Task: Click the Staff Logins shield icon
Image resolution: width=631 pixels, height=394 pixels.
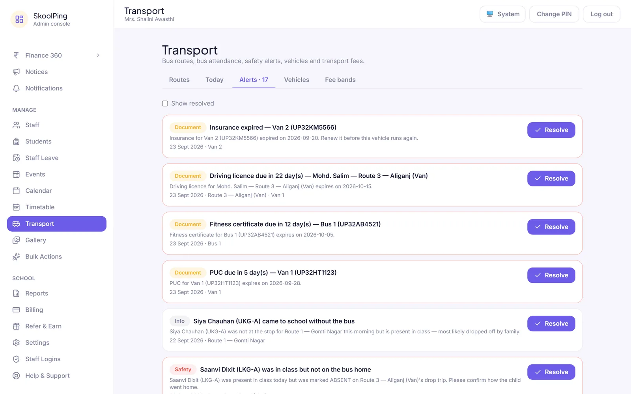Action: (x=16, y=359)
